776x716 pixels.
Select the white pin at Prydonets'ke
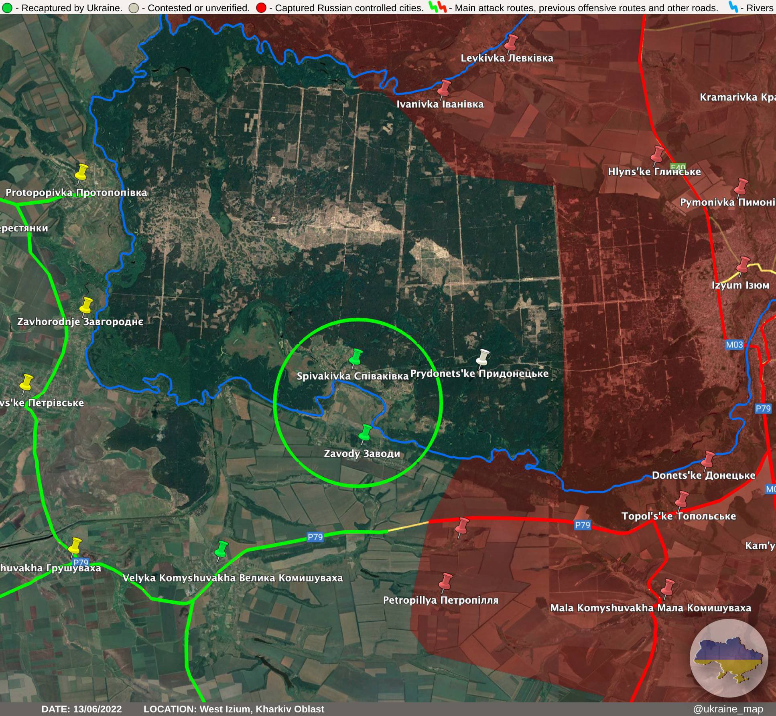[x=483, y=356]
